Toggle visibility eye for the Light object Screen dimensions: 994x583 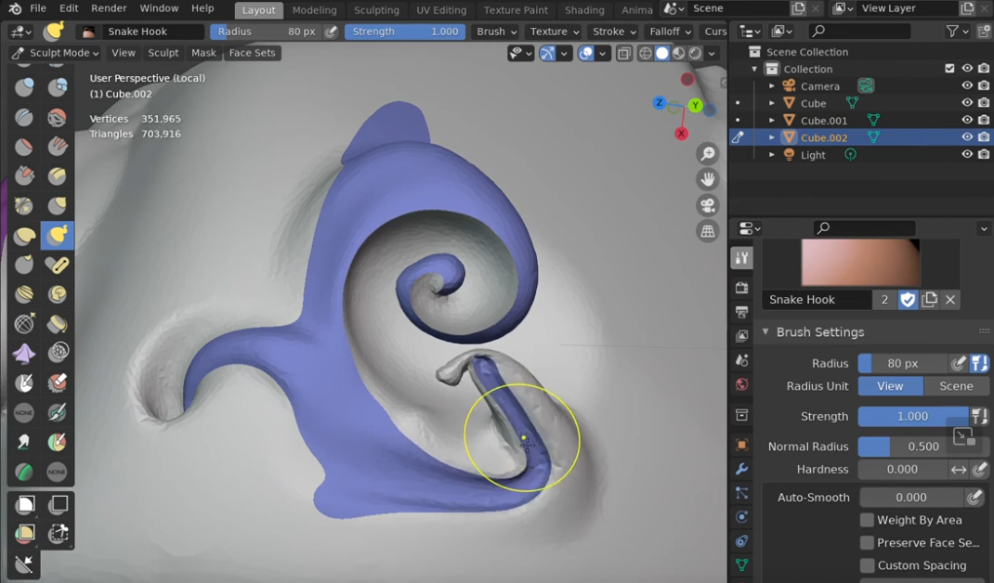click(x=967, y=154)
